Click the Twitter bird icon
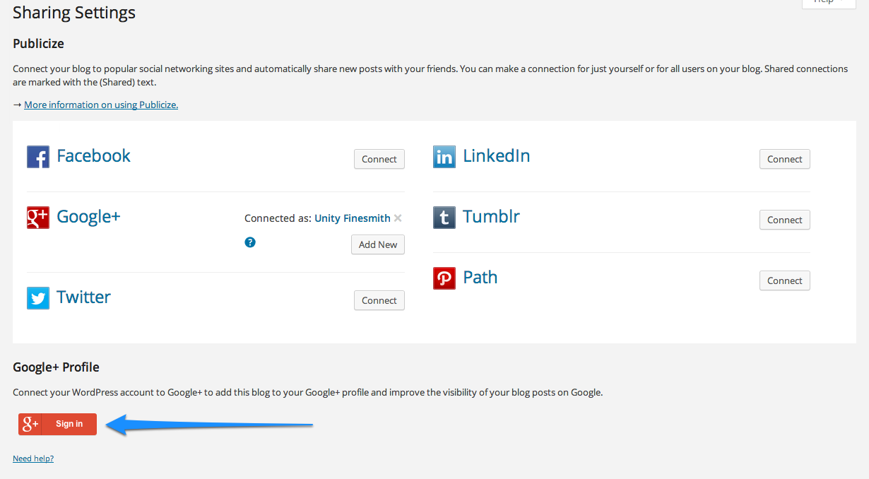The width and height of the screenshot is (869, 479). [x=38, y=298]
